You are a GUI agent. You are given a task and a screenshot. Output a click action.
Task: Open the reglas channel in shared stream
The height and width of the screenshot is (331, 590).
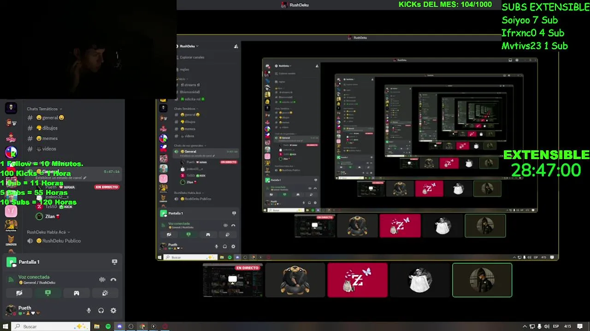coord(184,69)
